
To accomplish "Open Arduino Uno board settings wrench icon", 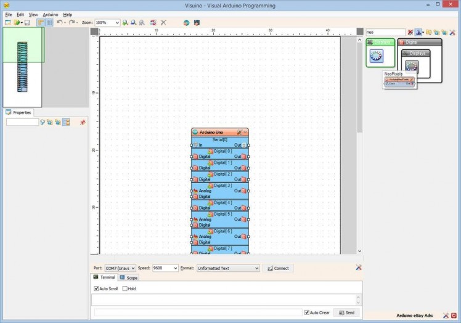I will (x=239, y=132).
